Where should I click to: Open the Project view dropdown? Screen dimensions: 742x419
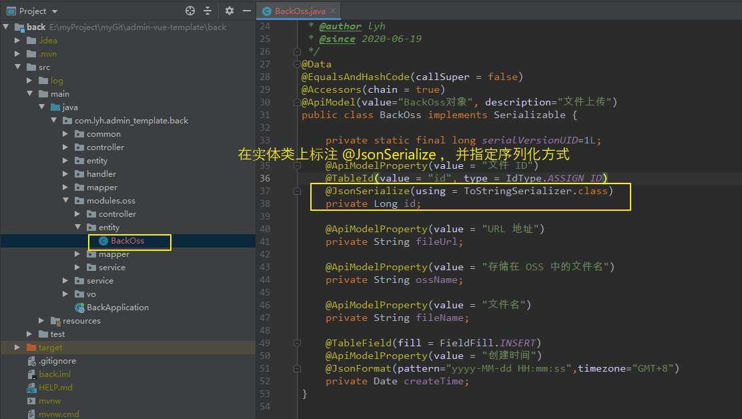[x=55, y=11]
